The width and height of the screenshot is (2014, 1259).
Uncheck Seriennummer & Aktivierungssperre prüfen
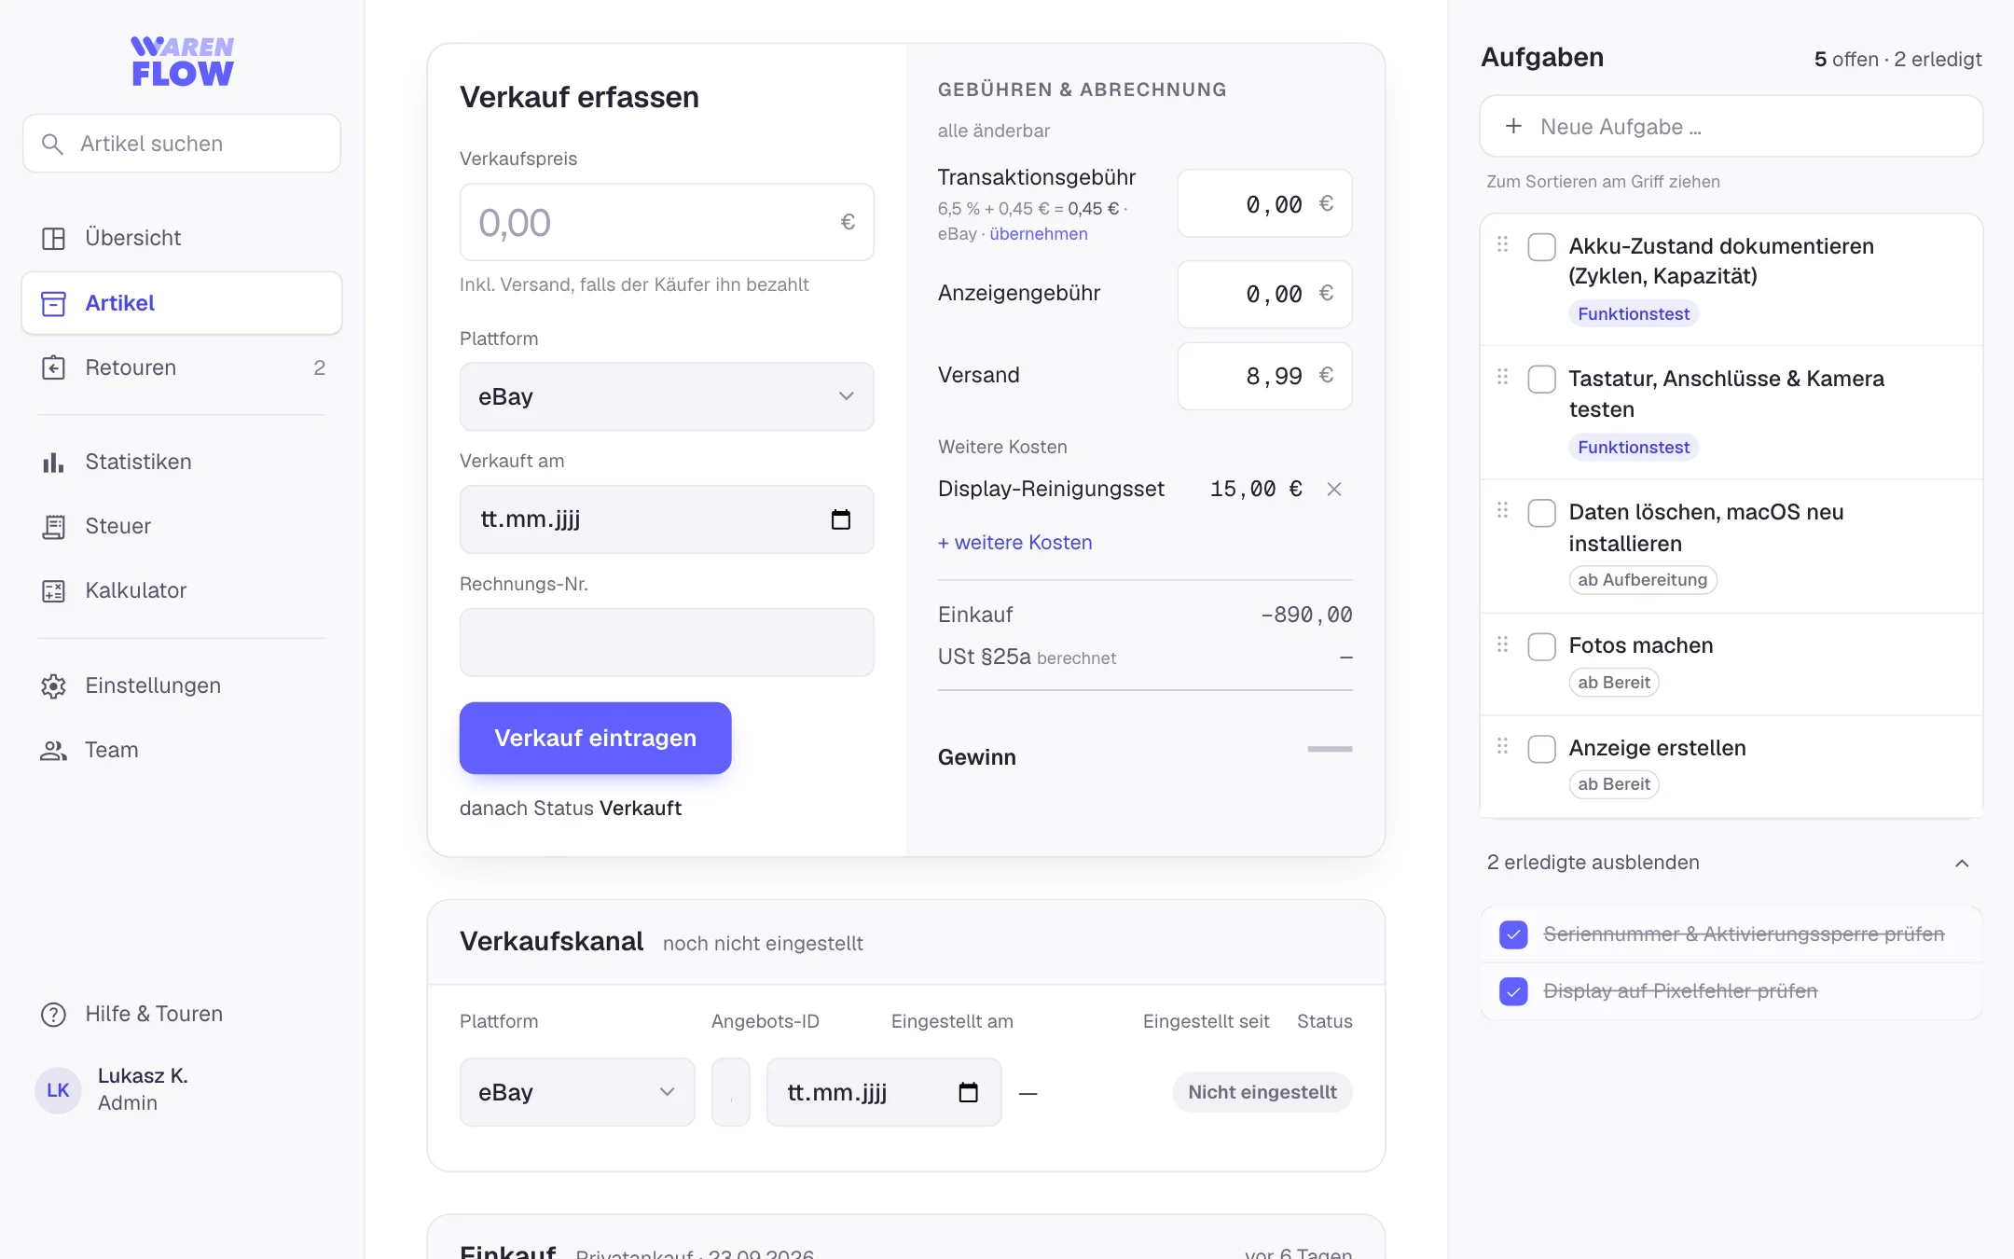[1513, 934]
